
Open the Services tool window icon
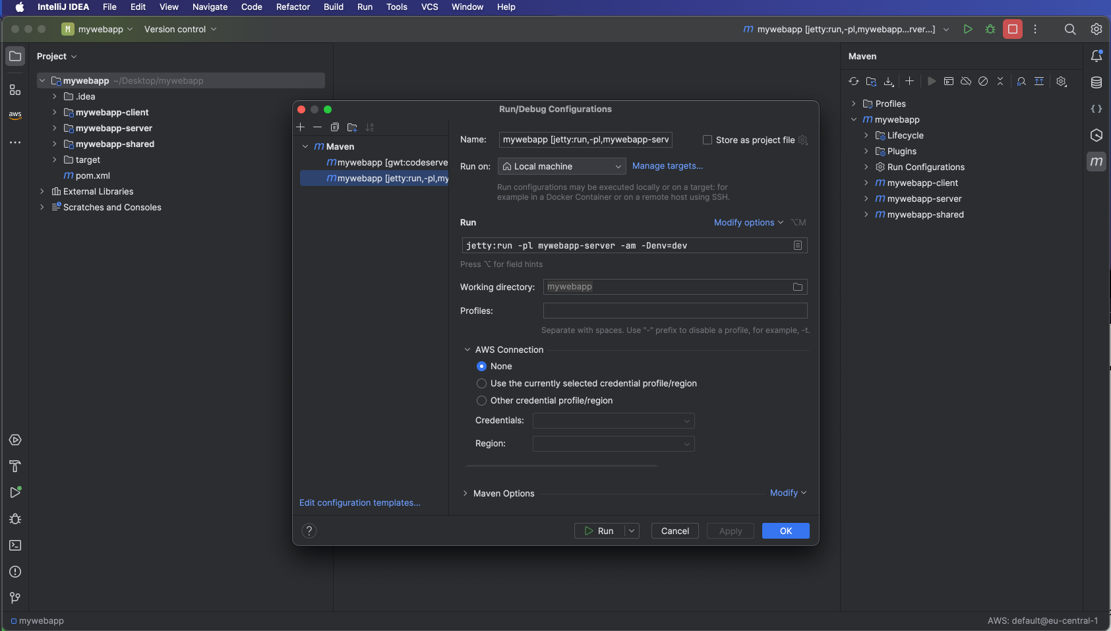[15, 440]
